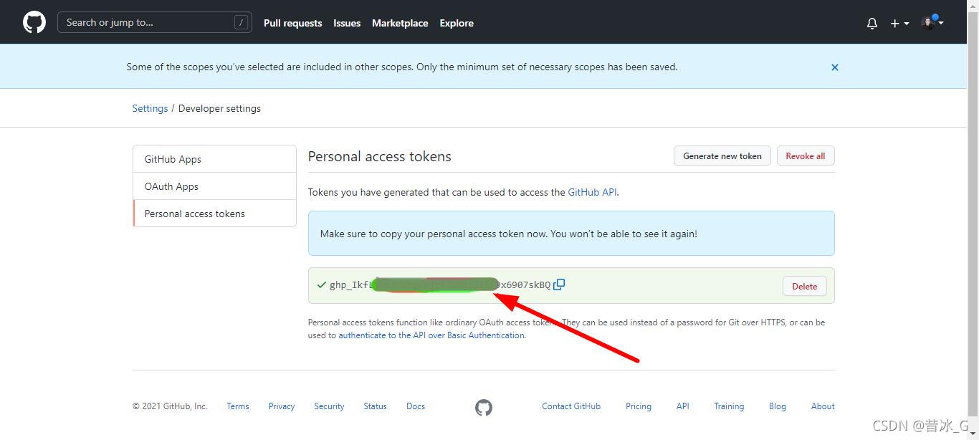This screenshot has width=979, height=440.
Task: Click the green checkmark next to the token
Action: point(320,284)
